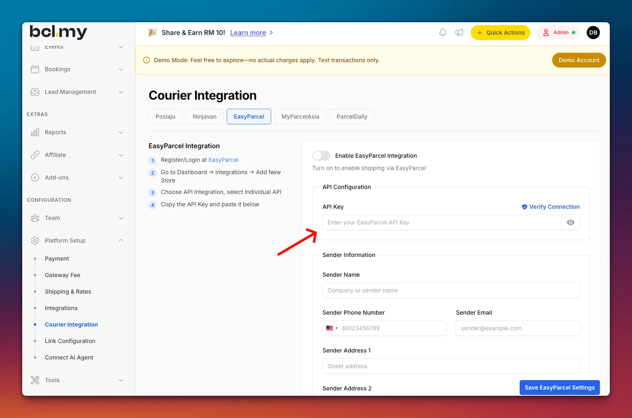632x418 pixels.
Task: Open the notifications bell icon
Action: tap(442, 33)
